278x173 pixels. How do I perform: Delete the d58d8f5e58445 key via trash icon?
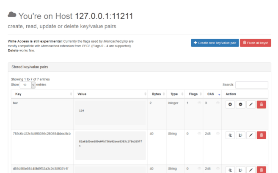pyautogui.click(x=261, y=170)
